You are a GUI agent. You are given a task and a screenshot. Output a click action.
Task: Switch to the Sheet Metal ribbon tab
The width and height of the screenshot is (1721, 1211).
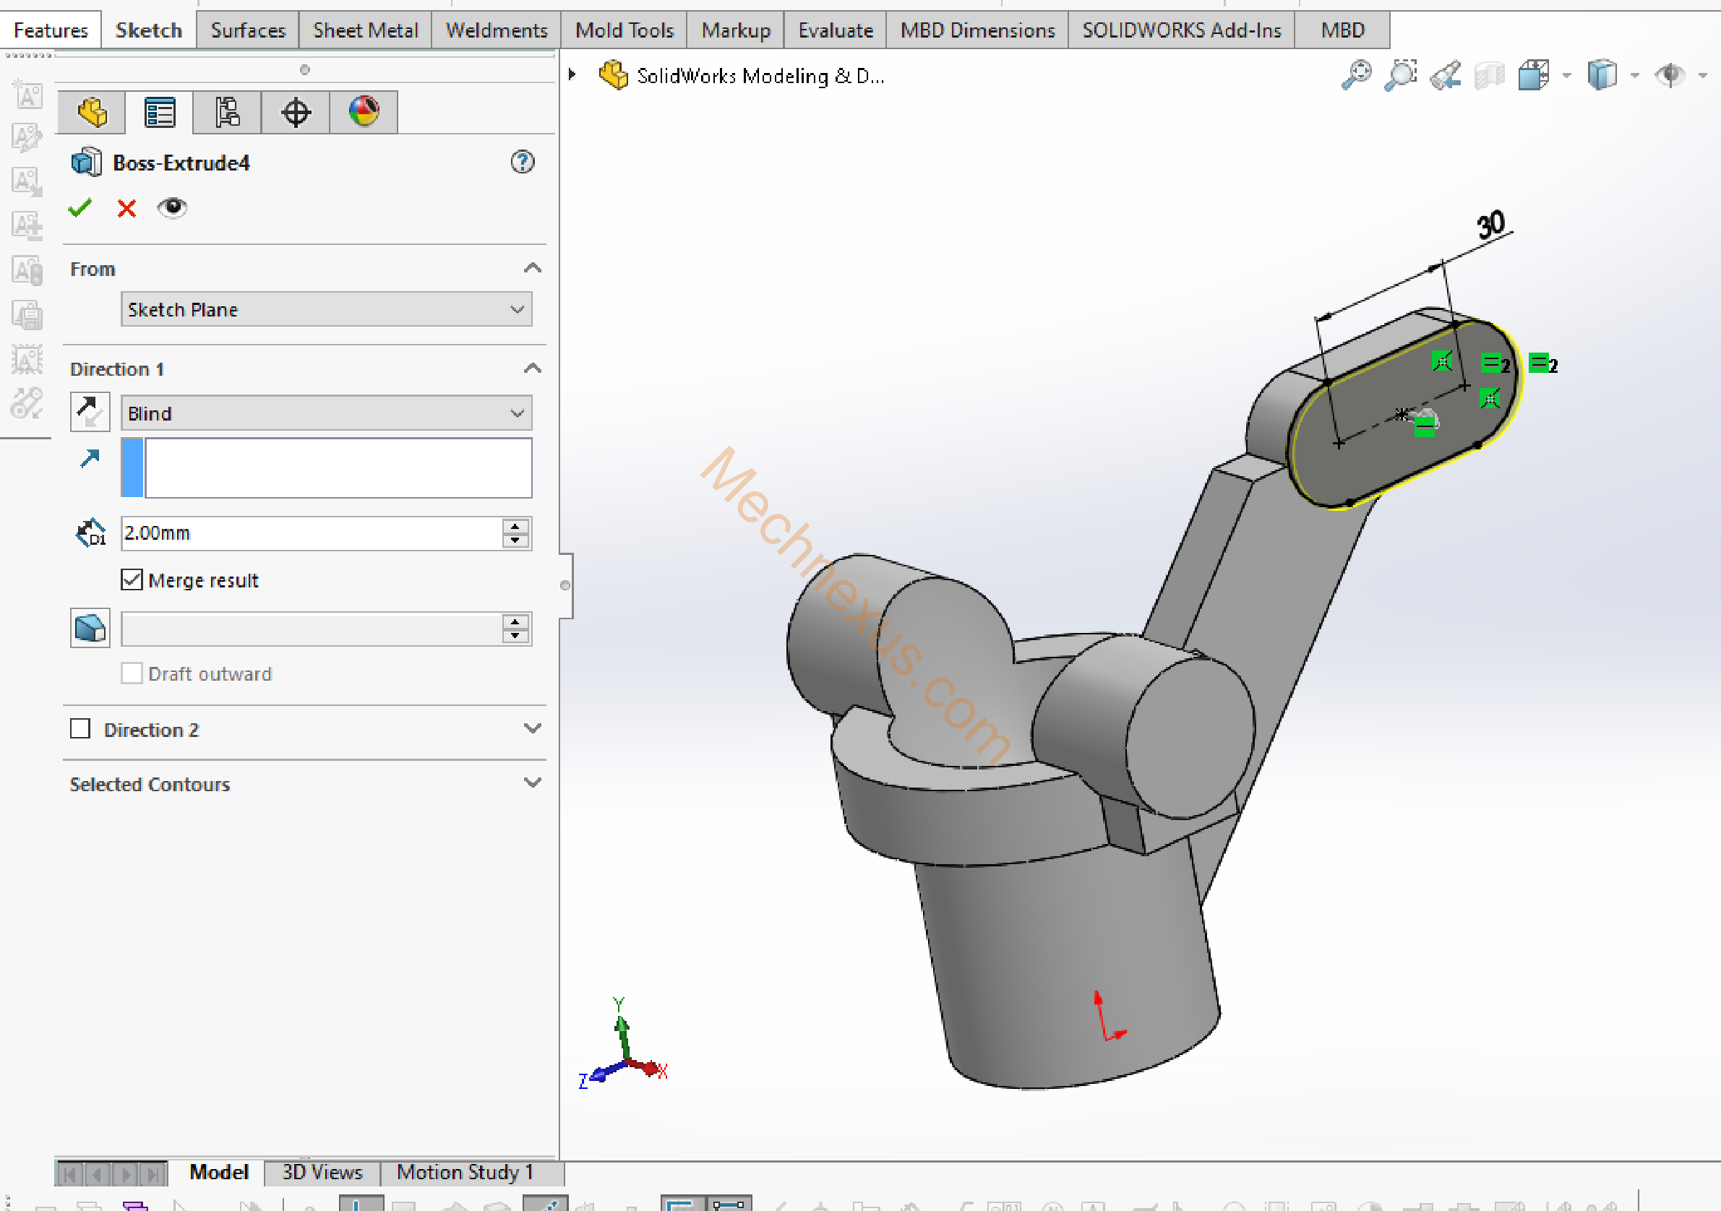[x=365, y=31]
